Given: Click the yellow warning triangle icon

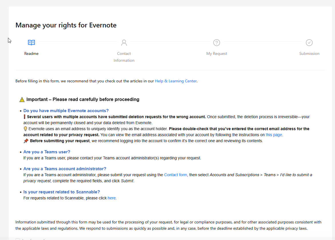Looking at the screenshot, I should click(22, 100).
